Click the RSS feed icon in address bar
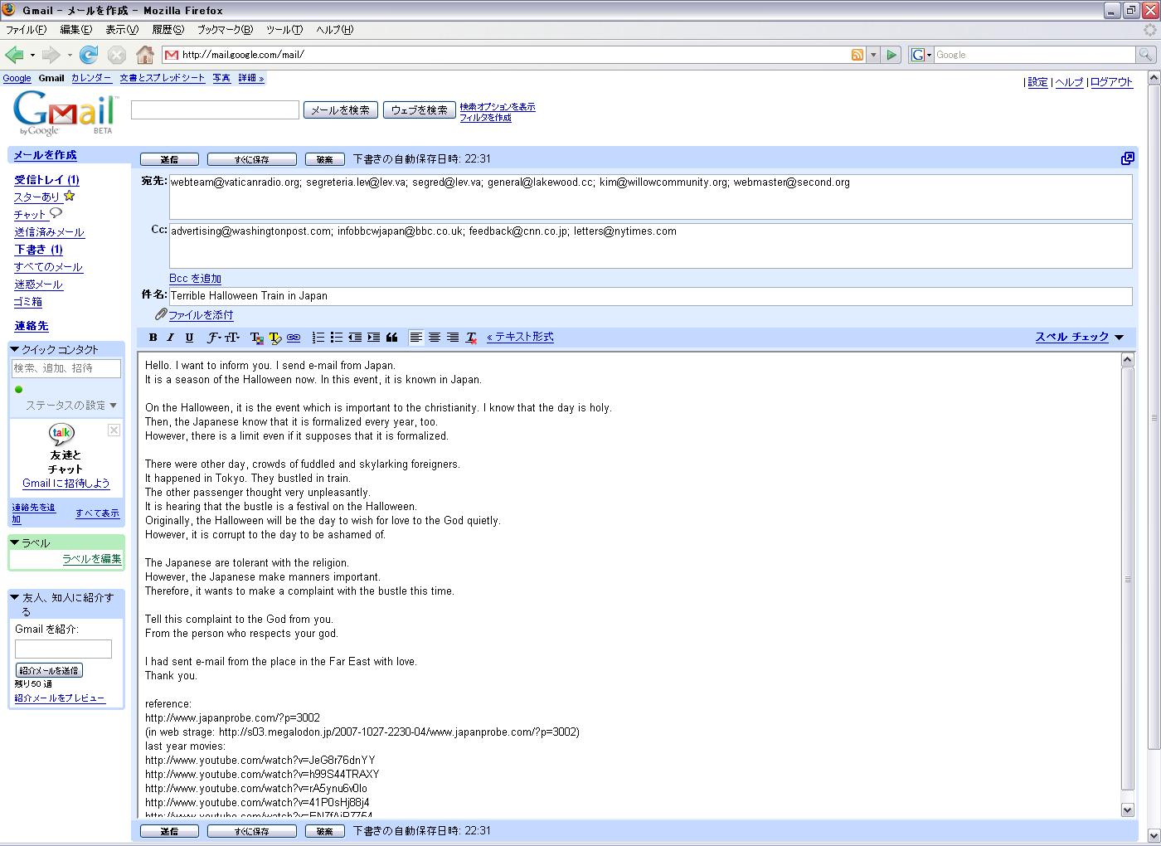The width and height of the screenshot is (1161, 846). click(857, 55)
